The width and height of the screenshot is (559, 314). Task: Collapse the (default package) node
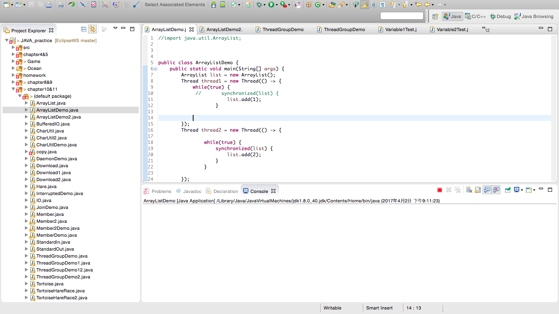click(20, 96)
